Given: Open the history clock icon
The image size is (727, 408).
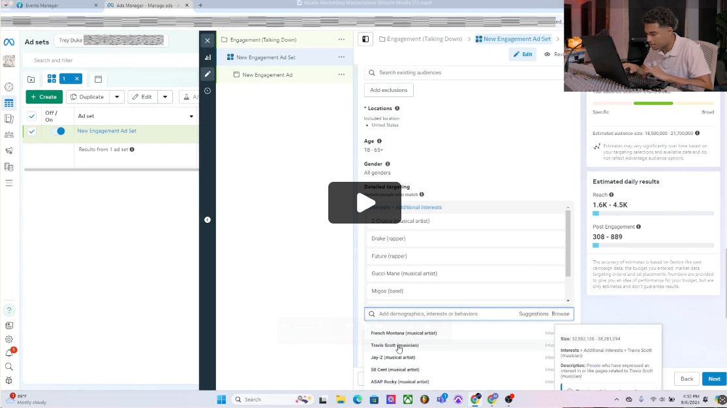Looking at the screenshot, I should (x=208, y=91).
